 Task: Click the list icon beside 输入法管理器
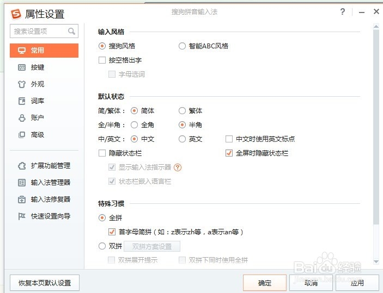point(22,183)
